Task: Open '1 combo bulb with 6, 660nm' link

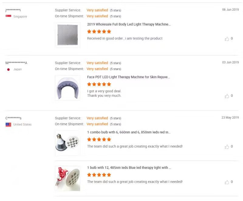Action: tap(129, 132)
